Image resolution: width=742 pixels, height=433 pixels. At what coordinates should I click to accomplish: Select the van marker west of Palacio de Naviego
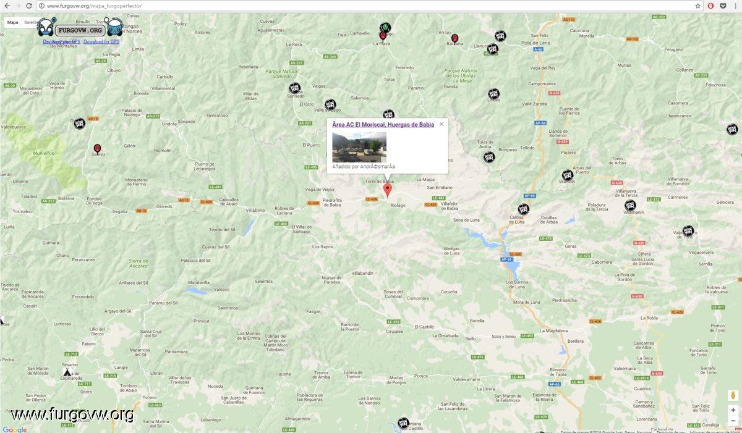point(79,124)
